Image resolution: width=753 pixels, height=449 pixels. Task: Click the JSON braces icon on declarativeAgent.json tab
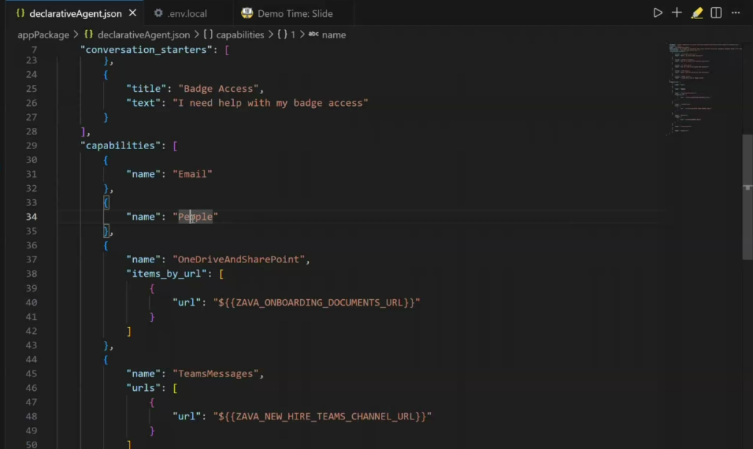(x=20, y=13)
